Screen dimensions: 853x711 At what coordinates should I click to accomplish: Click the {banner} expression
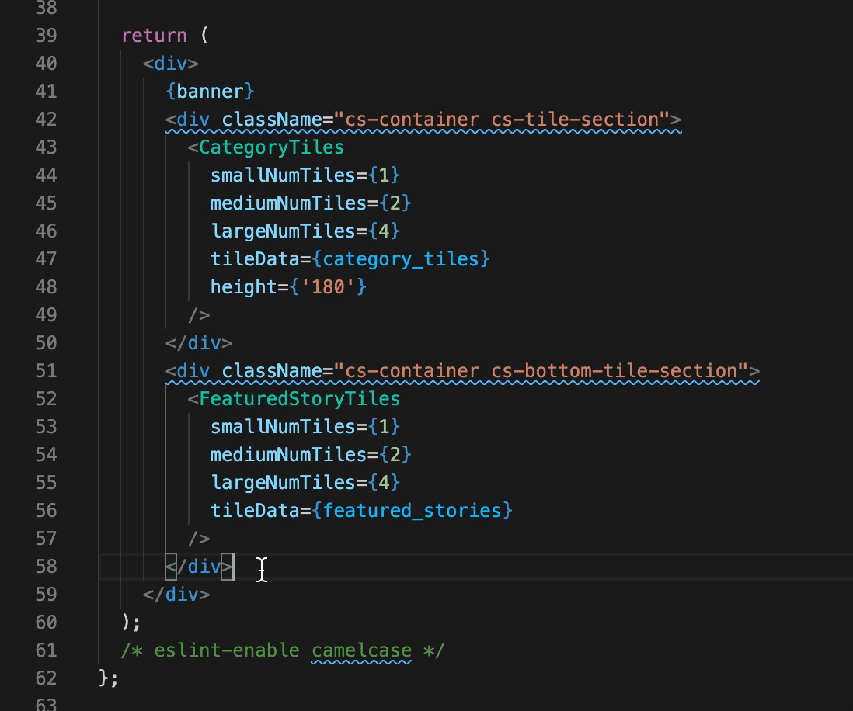(x=210, y=92)
